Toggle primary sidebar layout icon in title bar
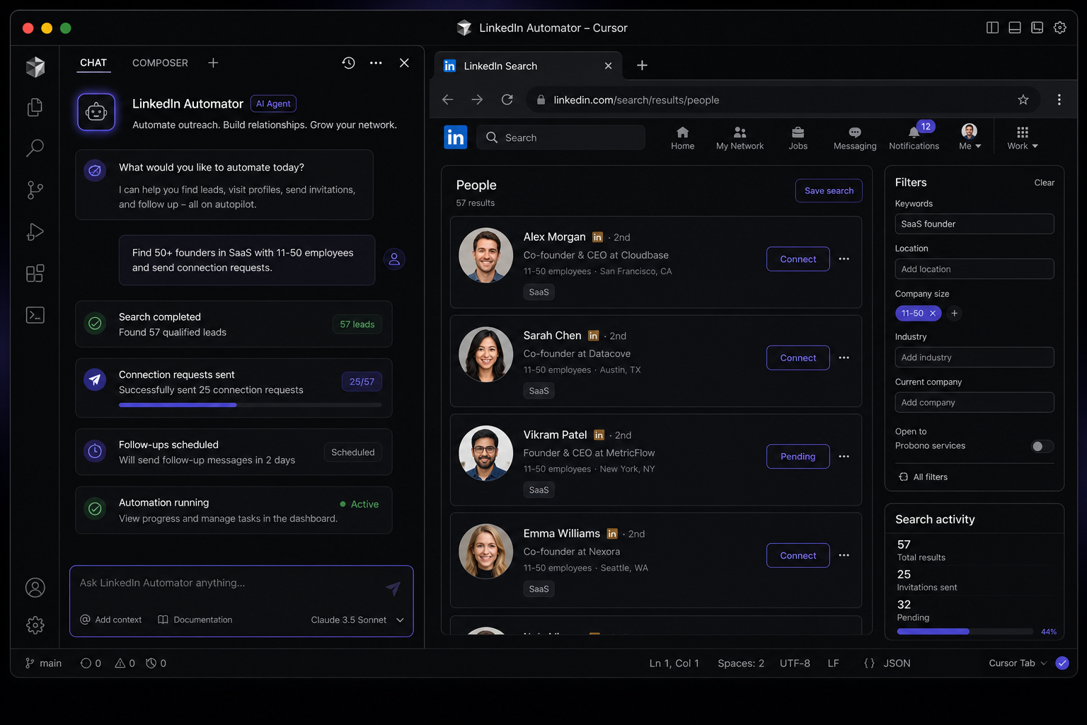1087x725 pixels. tap(992, 28)
